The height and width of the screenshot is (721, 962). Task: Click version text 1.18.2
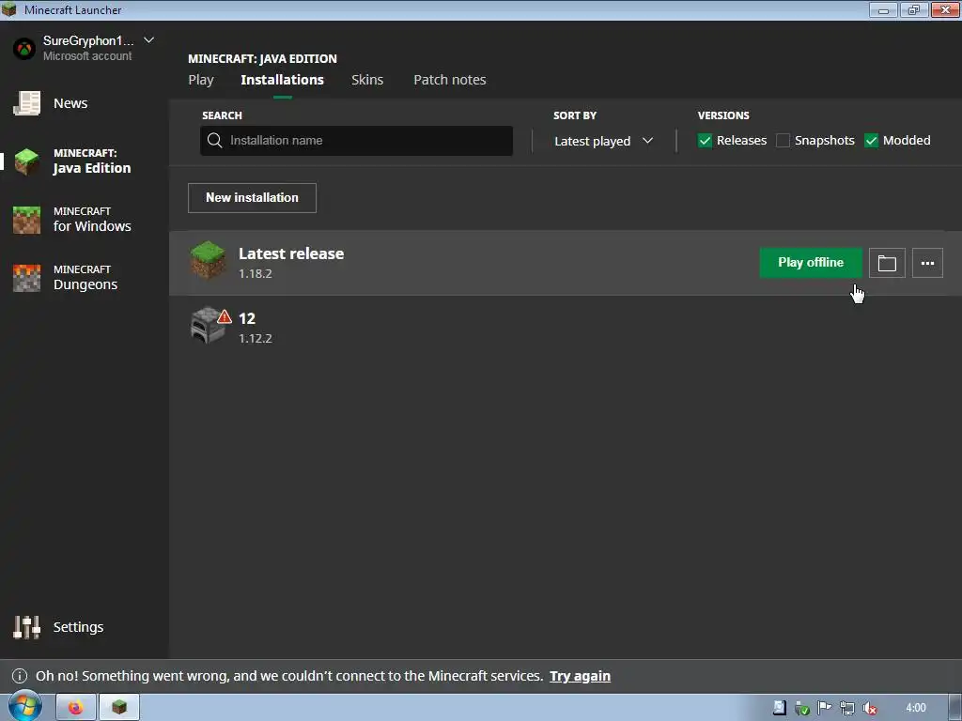(256, 273)
